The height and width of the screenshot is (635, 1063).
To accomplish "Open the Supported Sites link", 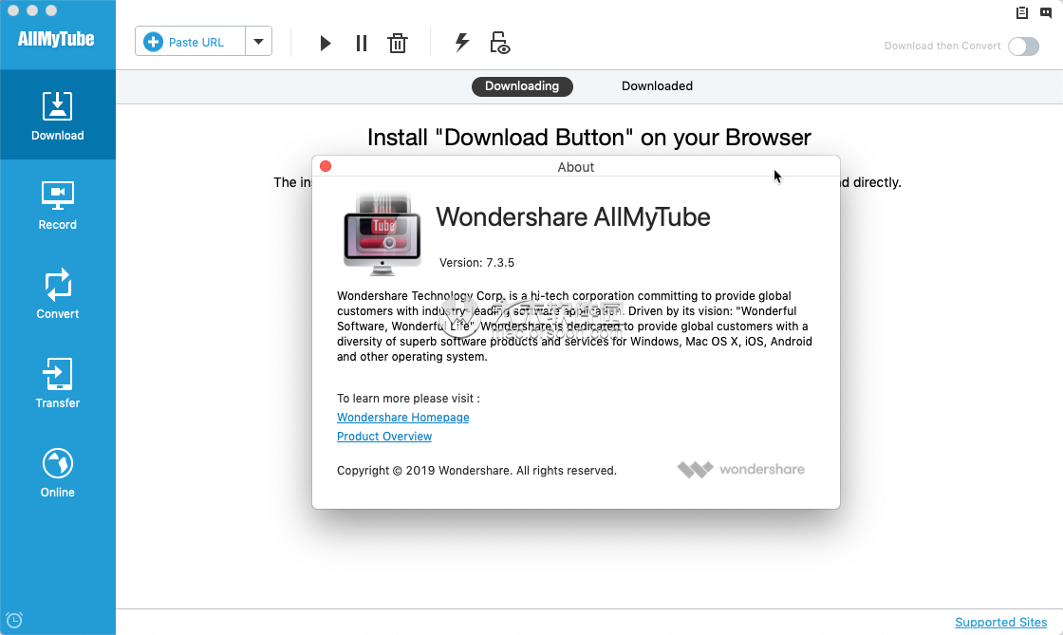I will click(1000, 622).
